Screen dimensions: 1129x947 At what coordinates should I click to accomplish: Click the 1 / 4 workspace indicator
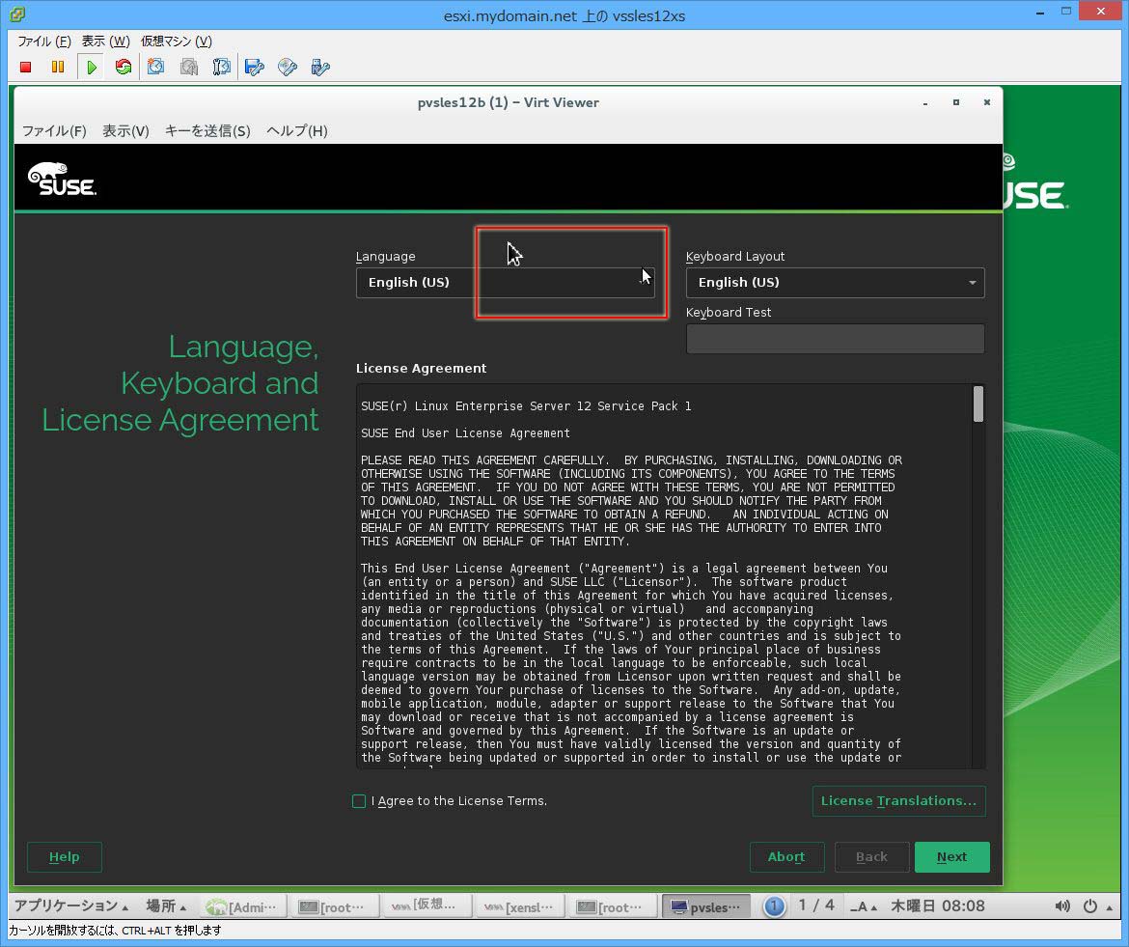pyautogui.click(x=816, y=905)
